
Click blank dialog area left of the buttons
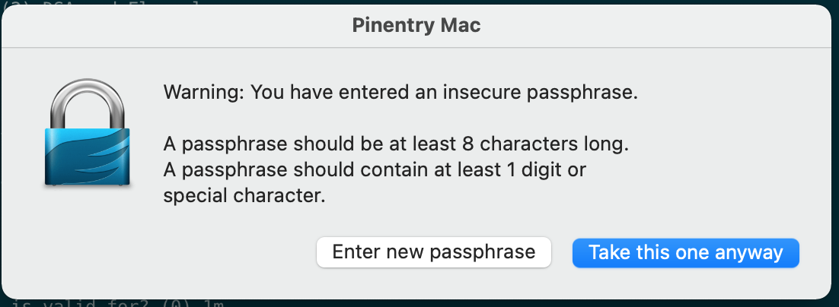pos(190,253)
